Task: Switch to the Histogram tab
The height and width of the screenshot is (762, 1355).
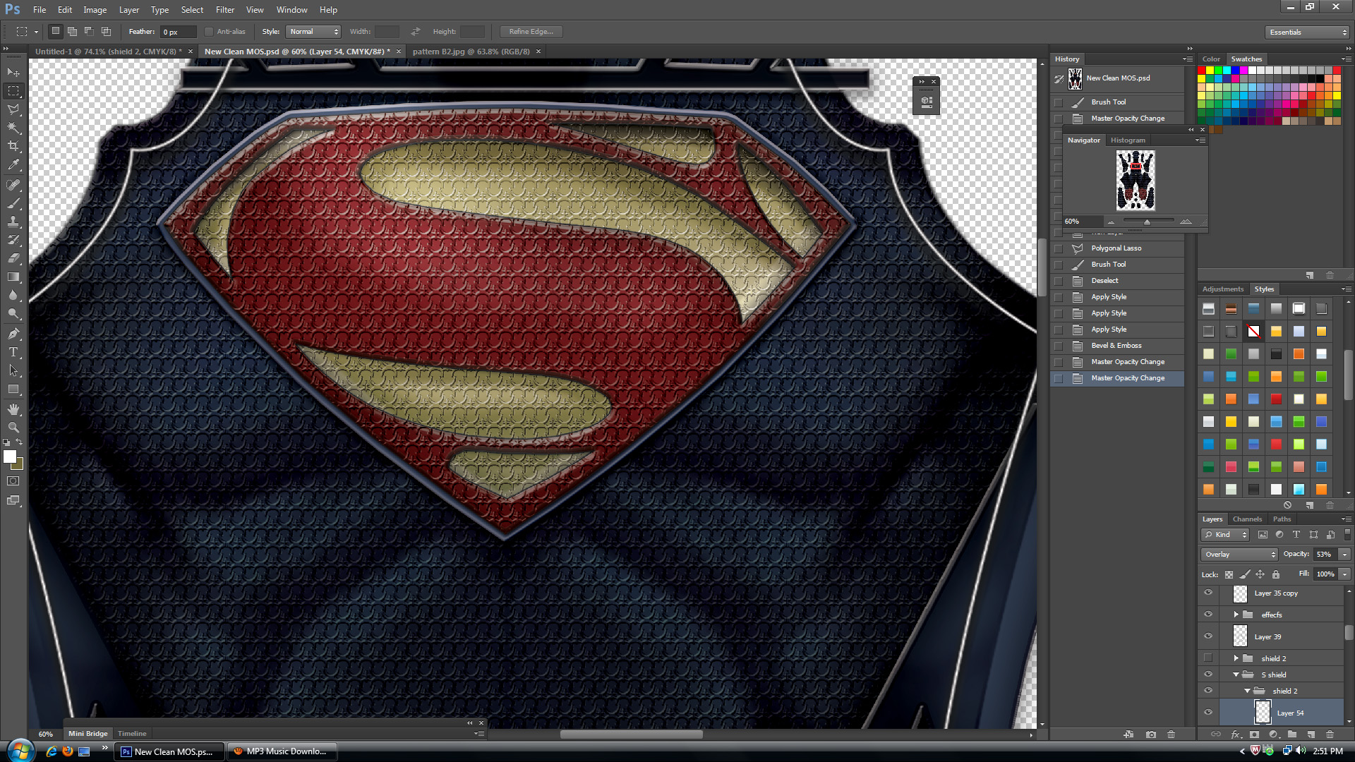Action: pos(1128,140)
